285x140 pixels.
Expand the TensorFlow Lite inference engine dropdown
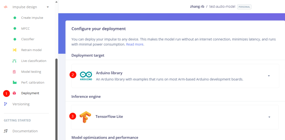click(269, 117)
